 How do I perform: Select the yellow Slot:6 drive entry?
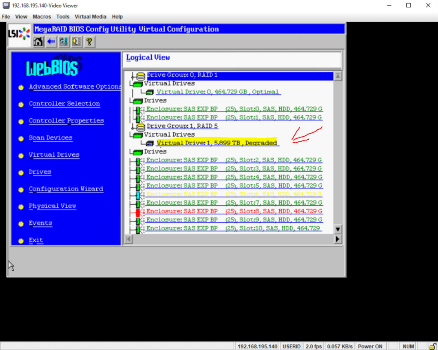tap(234, 194)
